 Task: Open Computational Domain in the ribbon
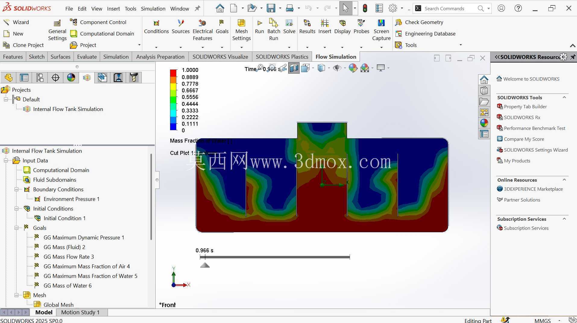[102, 34]
